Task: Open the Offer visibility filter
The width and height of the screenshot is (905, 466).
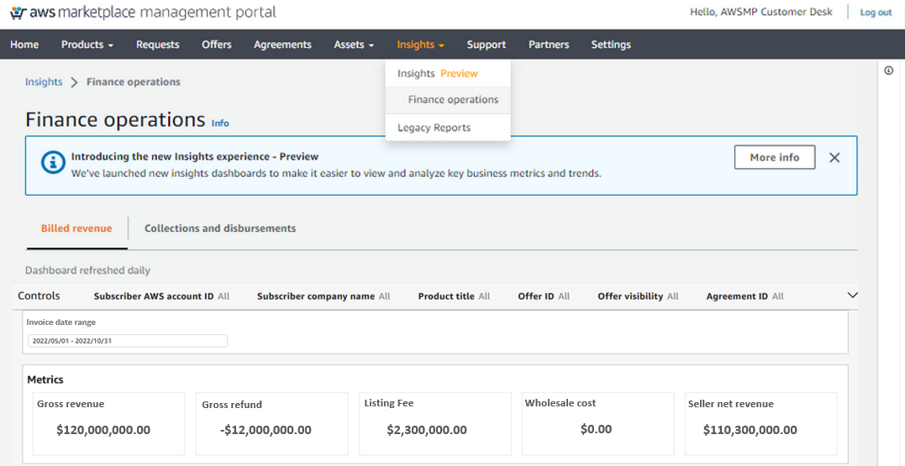Action: (638, 296)
